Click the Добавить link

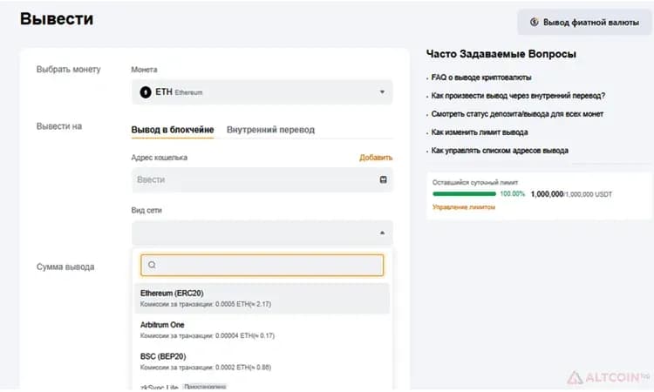[376, 158]
